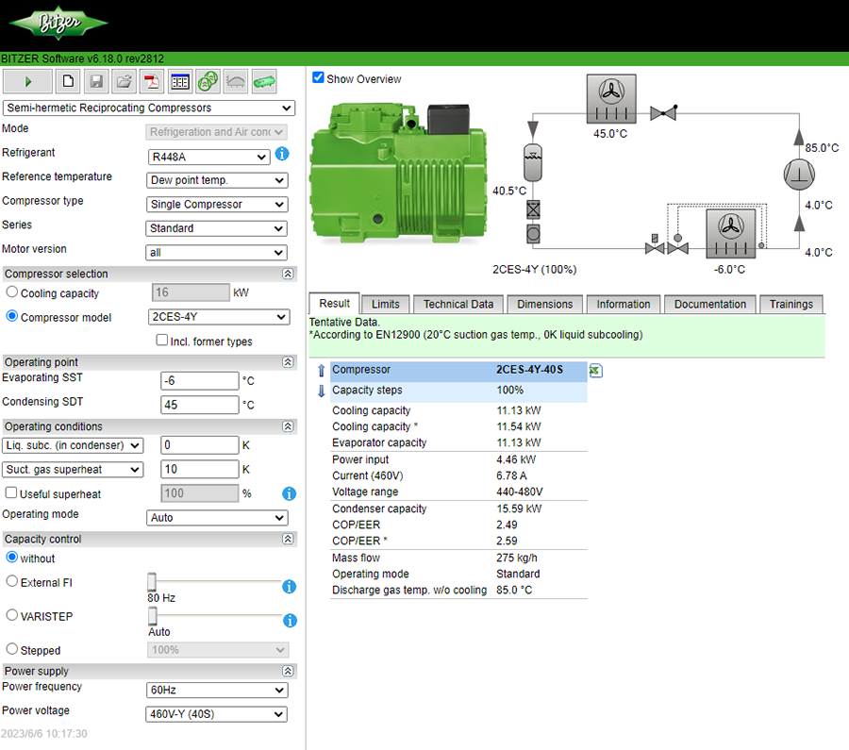
Task: Click the up arrow beside Compressor row
Action: [x=321, y=371]
